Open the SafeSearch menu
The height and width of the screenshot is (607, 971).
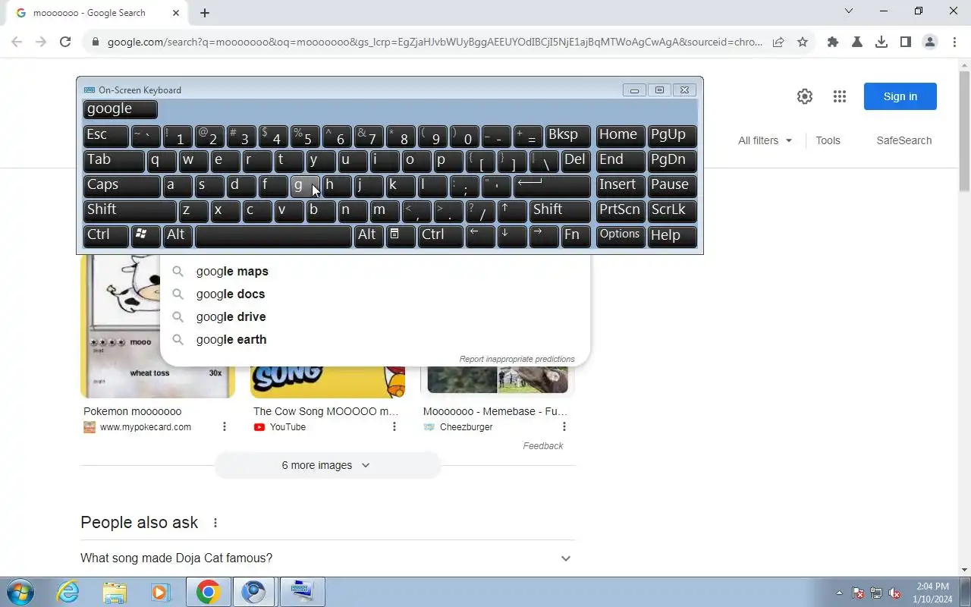click(x=903, y=140)
